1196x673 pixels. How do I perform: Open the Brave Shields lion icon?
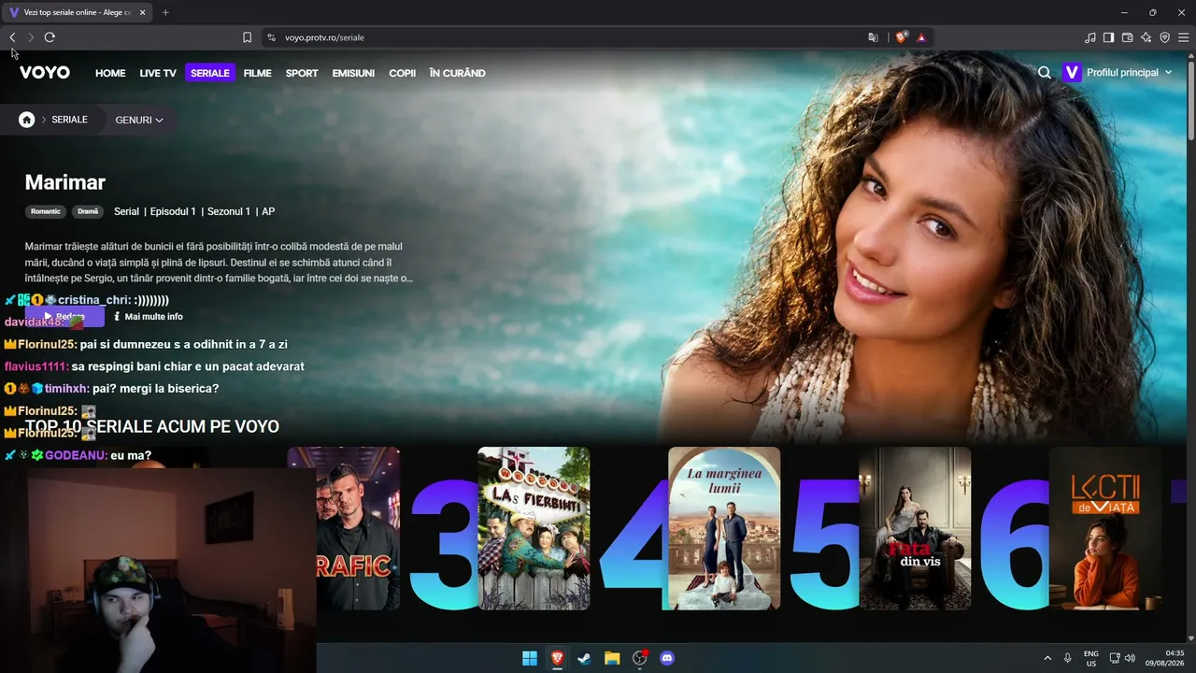click(901, 37)
